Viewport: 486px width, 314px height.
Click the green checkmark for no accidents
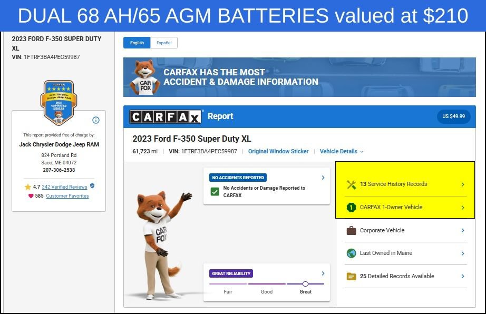(x=215, y=192)
